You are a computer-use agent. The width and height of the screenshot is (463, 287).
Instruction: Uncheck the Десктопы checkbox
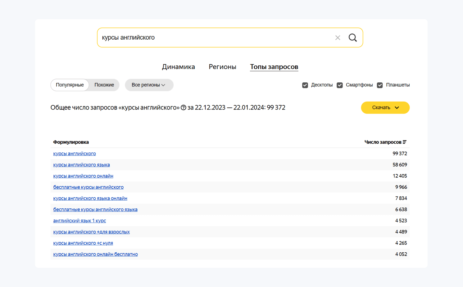pyautogui.click(x=305, y=85)
